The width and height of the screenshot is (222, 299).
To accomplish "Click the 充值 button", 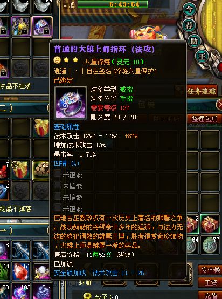I will 210,295.
